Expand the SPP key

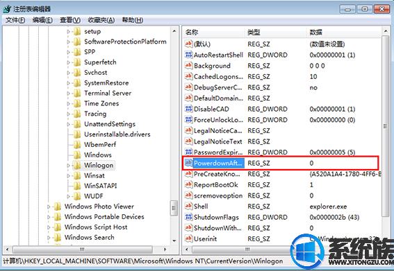[x=68, y=52]
